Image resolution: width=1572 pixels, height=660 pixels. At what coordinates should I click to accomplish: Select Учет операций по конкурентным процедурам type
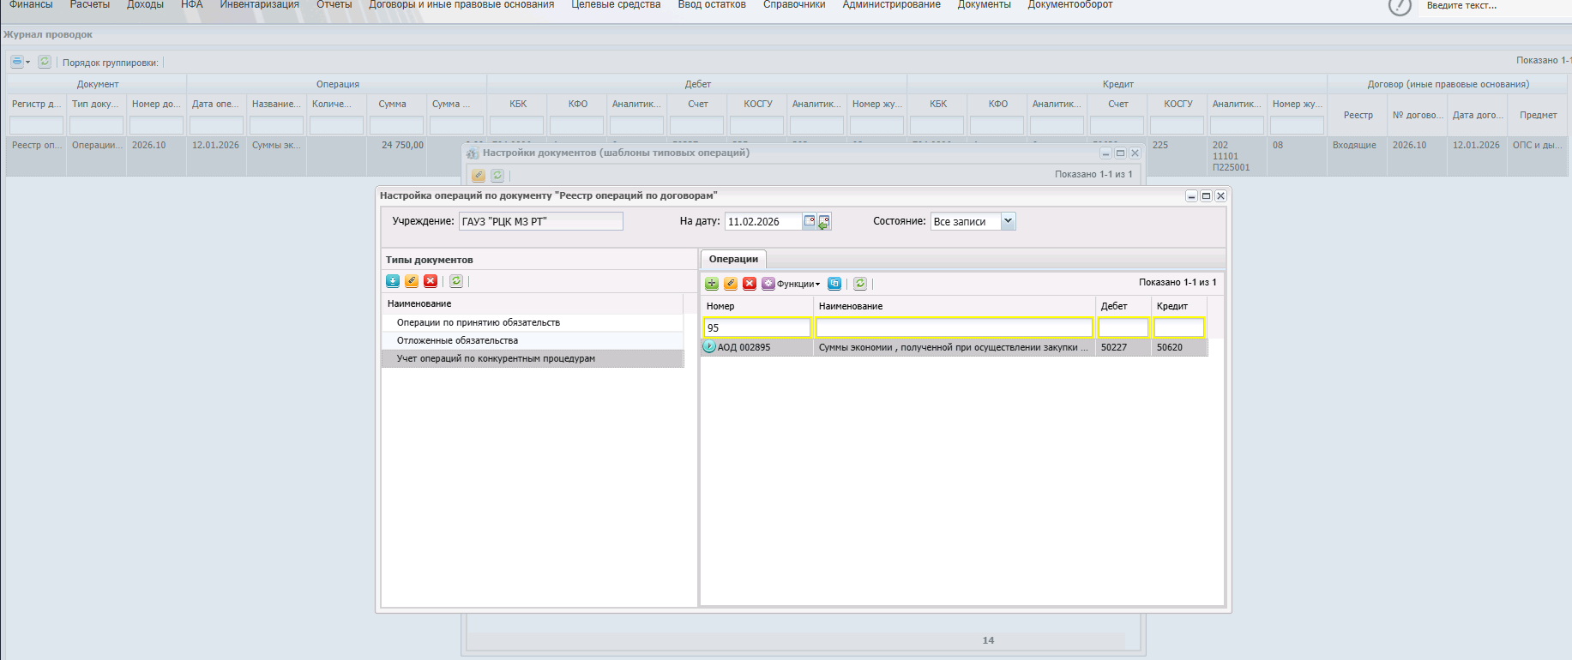(x=533, y=358)
